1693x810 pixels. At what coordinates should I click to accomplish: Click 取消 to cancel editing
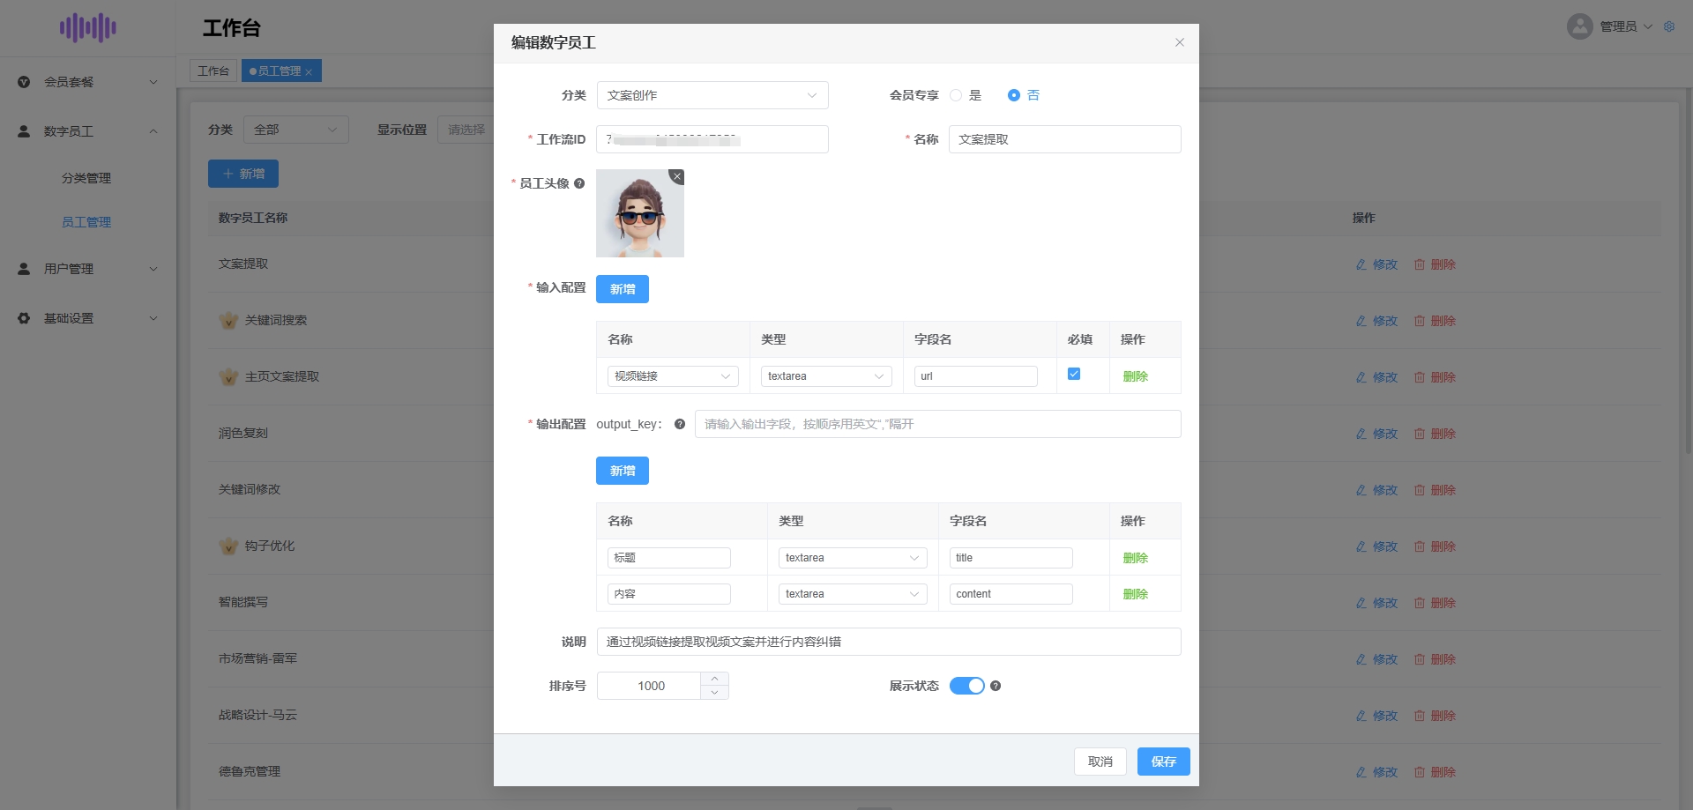[1100, 762]
